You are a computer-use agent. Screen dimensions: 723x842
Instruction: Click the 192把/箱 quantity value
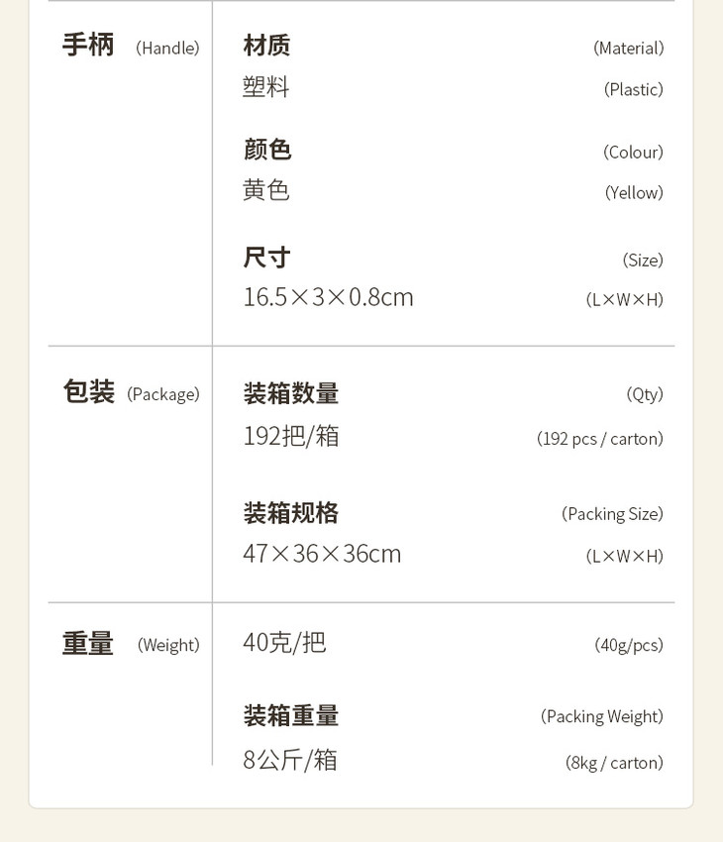(291, 436)
